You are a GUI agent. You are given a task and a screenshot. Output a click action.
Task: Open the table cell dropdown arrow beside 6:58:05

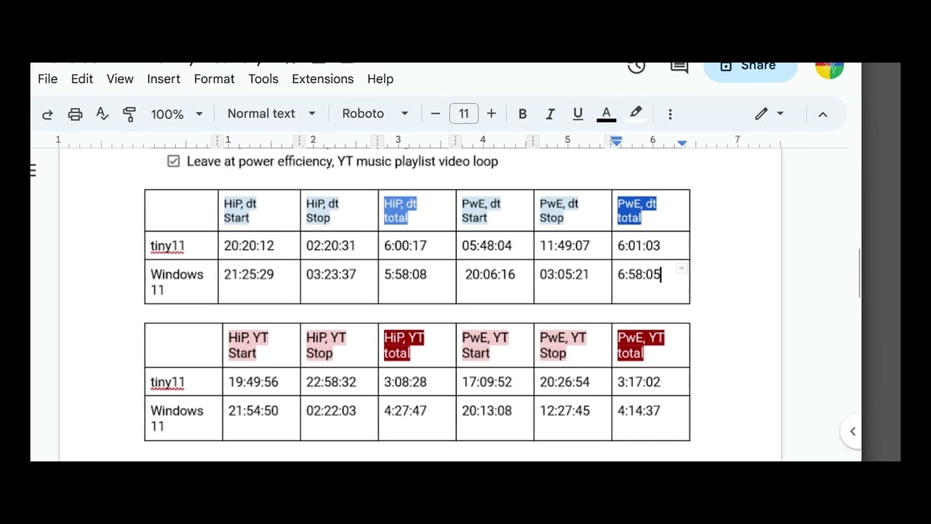click(x=682, y=269)
